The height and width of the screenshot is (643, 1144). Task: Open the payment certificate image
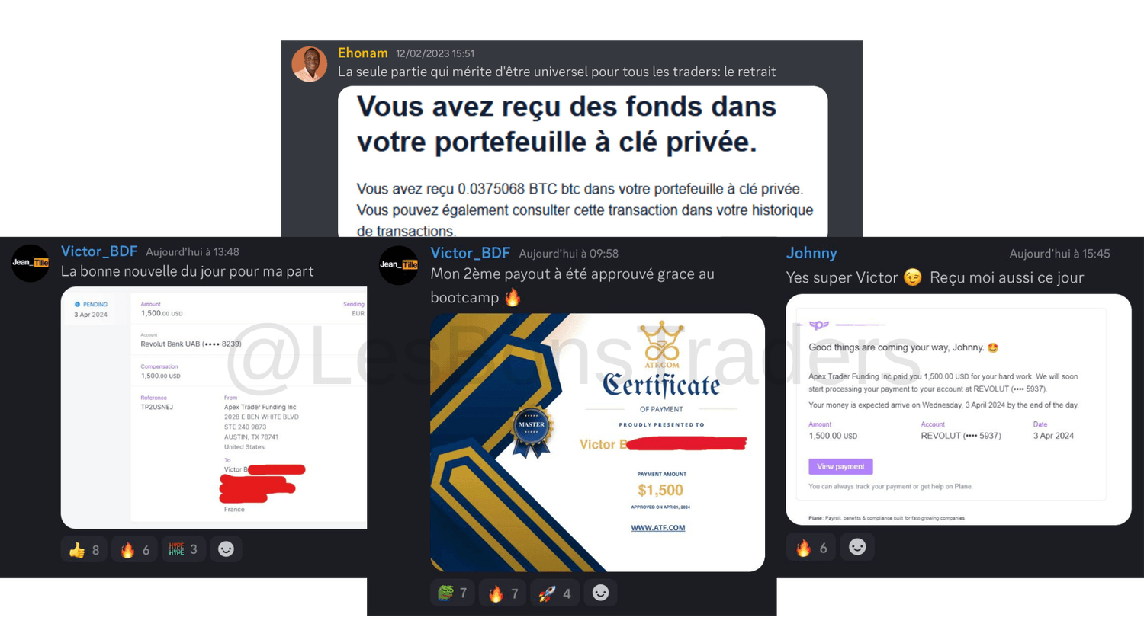point(597,442)
